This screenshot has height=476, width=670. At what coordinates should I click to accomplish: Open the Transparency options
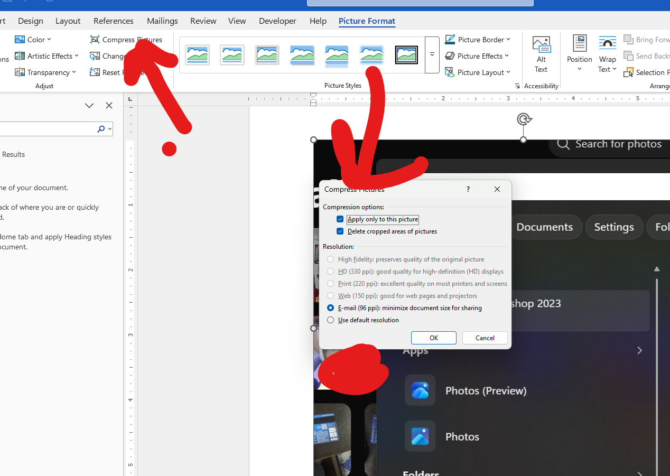point(45,72)
